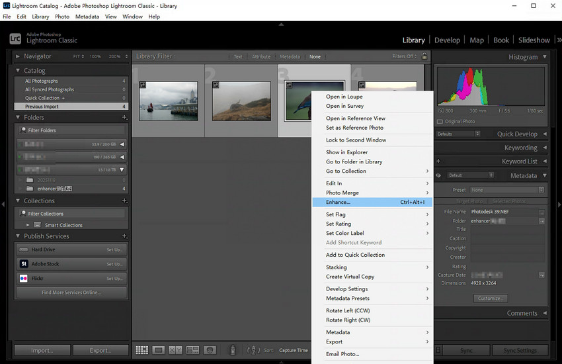Screen dimensions: 562x364
Task: Hide left panels with edge arrow
Action: pos(3,205)
